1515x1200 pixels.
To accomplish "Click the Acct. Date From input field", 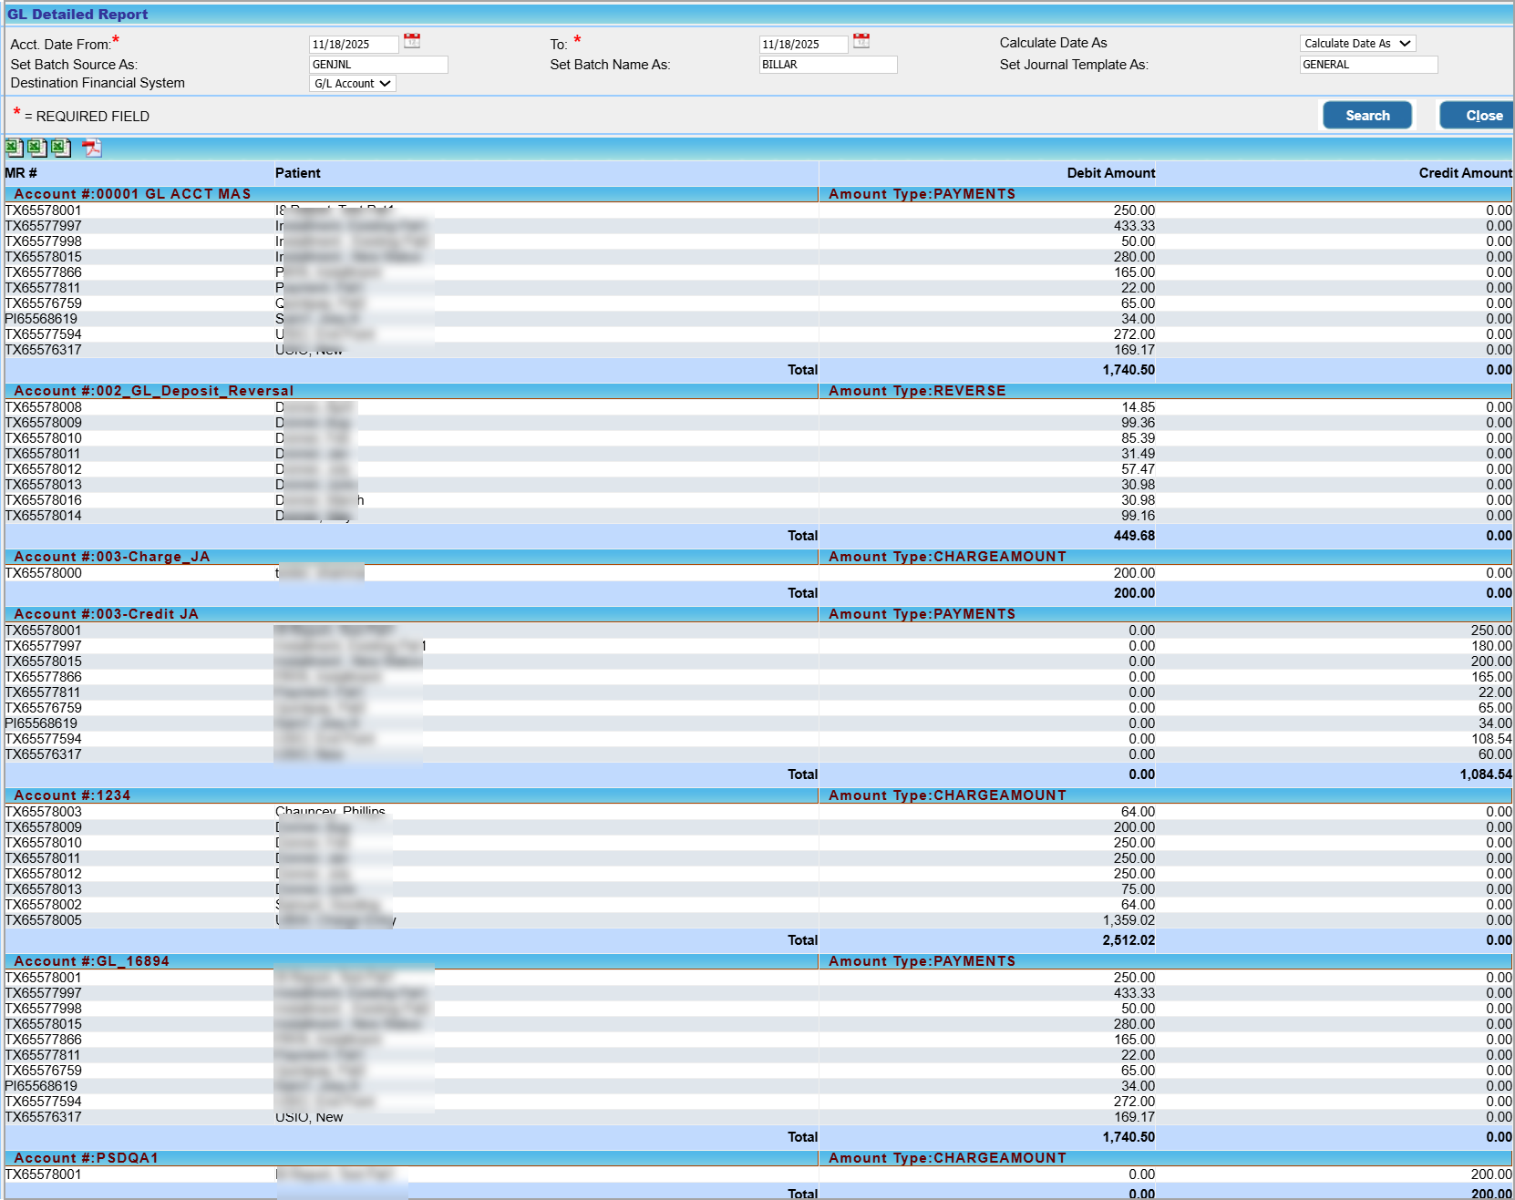I will pos(354,45).
